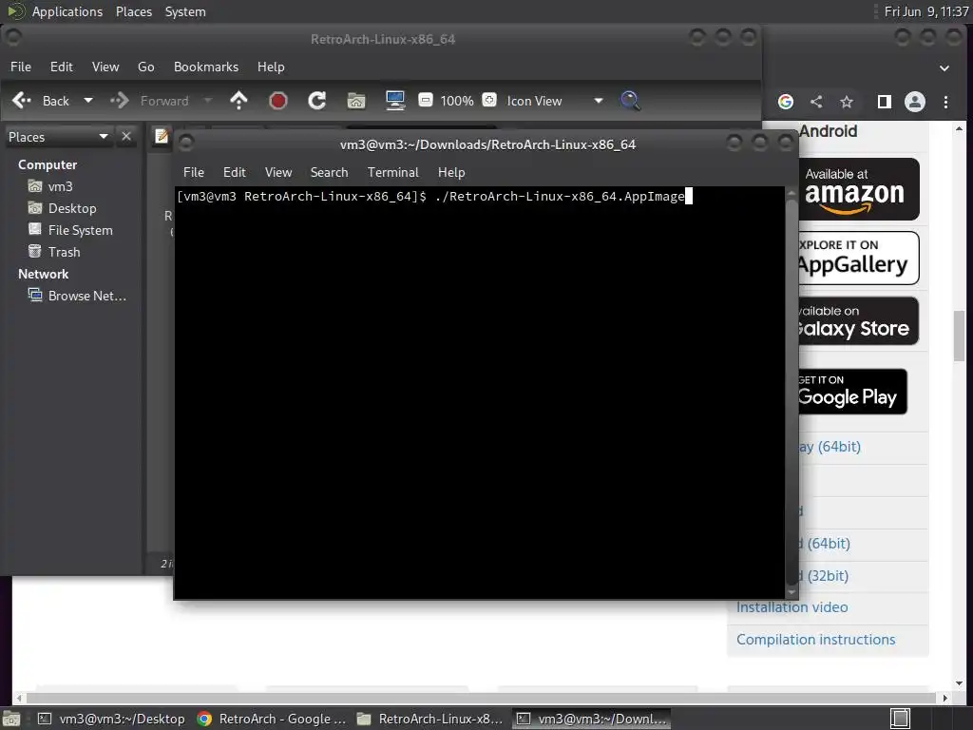Open the file manager View menu
Screen dimensions: 973x730
coord(105,67)
